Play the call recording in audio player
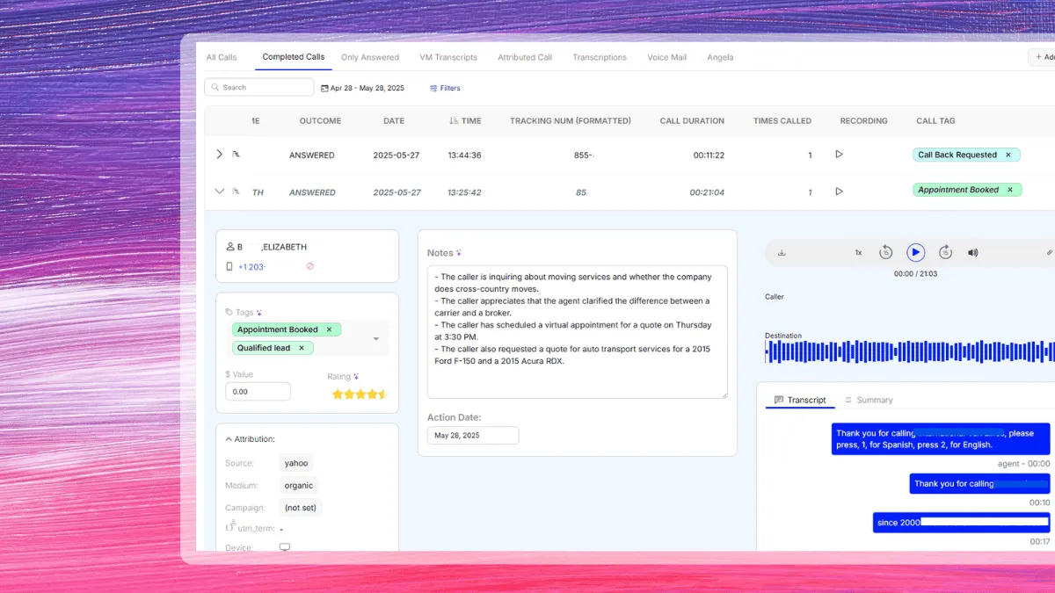Viewport: 1055px width, 593px height. (x=916, y=253)
